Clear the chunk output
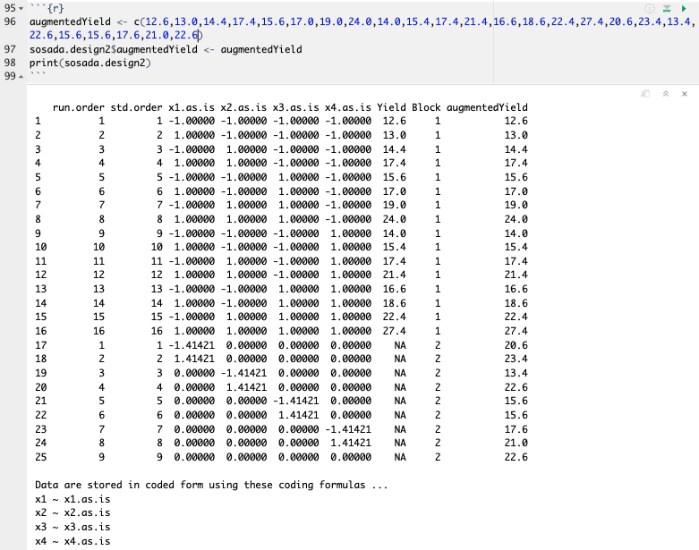The height and width of the screenshot is (550, 699). [x=684, y=93]
